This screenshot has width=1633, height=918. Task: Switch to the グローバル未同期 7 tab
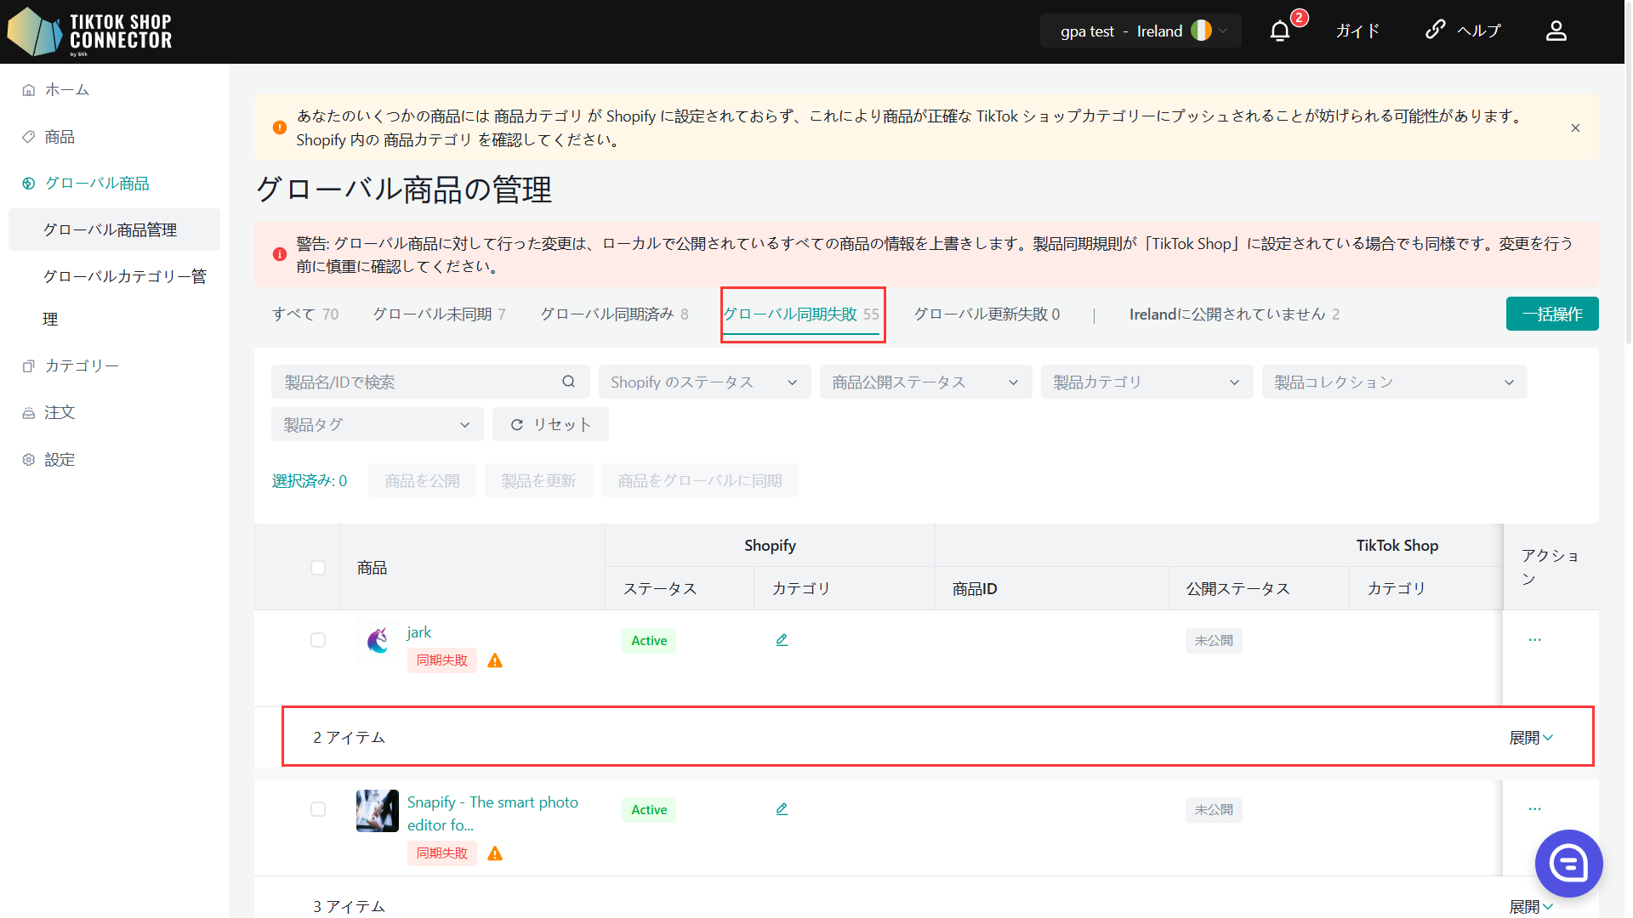(440, 314)
